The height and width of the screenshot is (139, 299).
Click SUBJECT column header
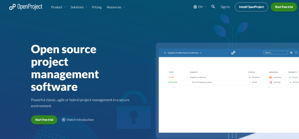(194, 72)
